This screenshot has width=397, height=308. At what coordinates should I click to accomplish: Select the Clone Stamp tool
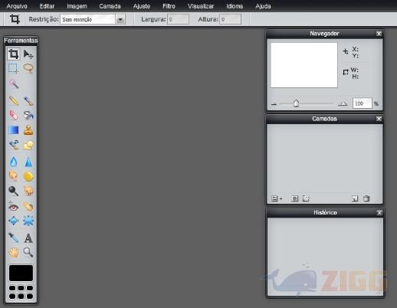coord(28,130)
